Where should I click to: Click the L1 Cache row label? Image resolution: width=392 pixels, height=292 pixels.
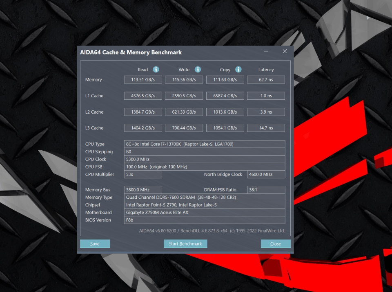[94, 96]
